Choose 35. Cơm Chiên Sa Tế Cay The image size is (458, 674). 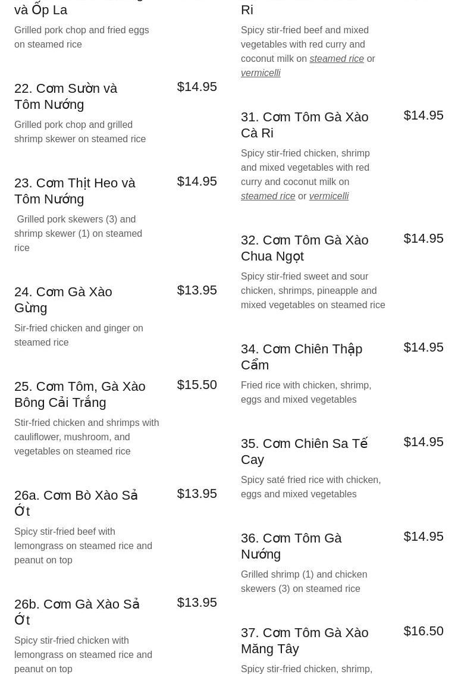tap(304, 452)
